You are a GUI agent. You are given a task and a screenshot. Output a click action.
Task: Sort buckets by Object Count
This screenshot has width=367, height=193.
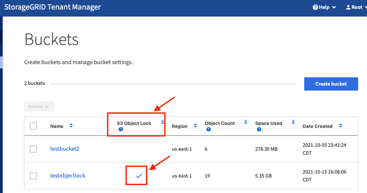246,122
